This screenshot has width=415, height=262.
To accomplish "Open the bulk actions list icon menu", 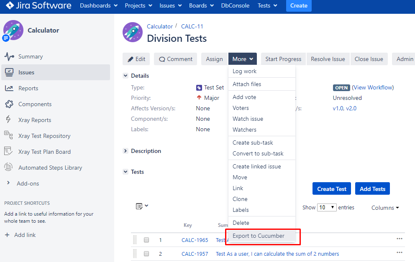I will pyautogui.click(x=142, y=206).
